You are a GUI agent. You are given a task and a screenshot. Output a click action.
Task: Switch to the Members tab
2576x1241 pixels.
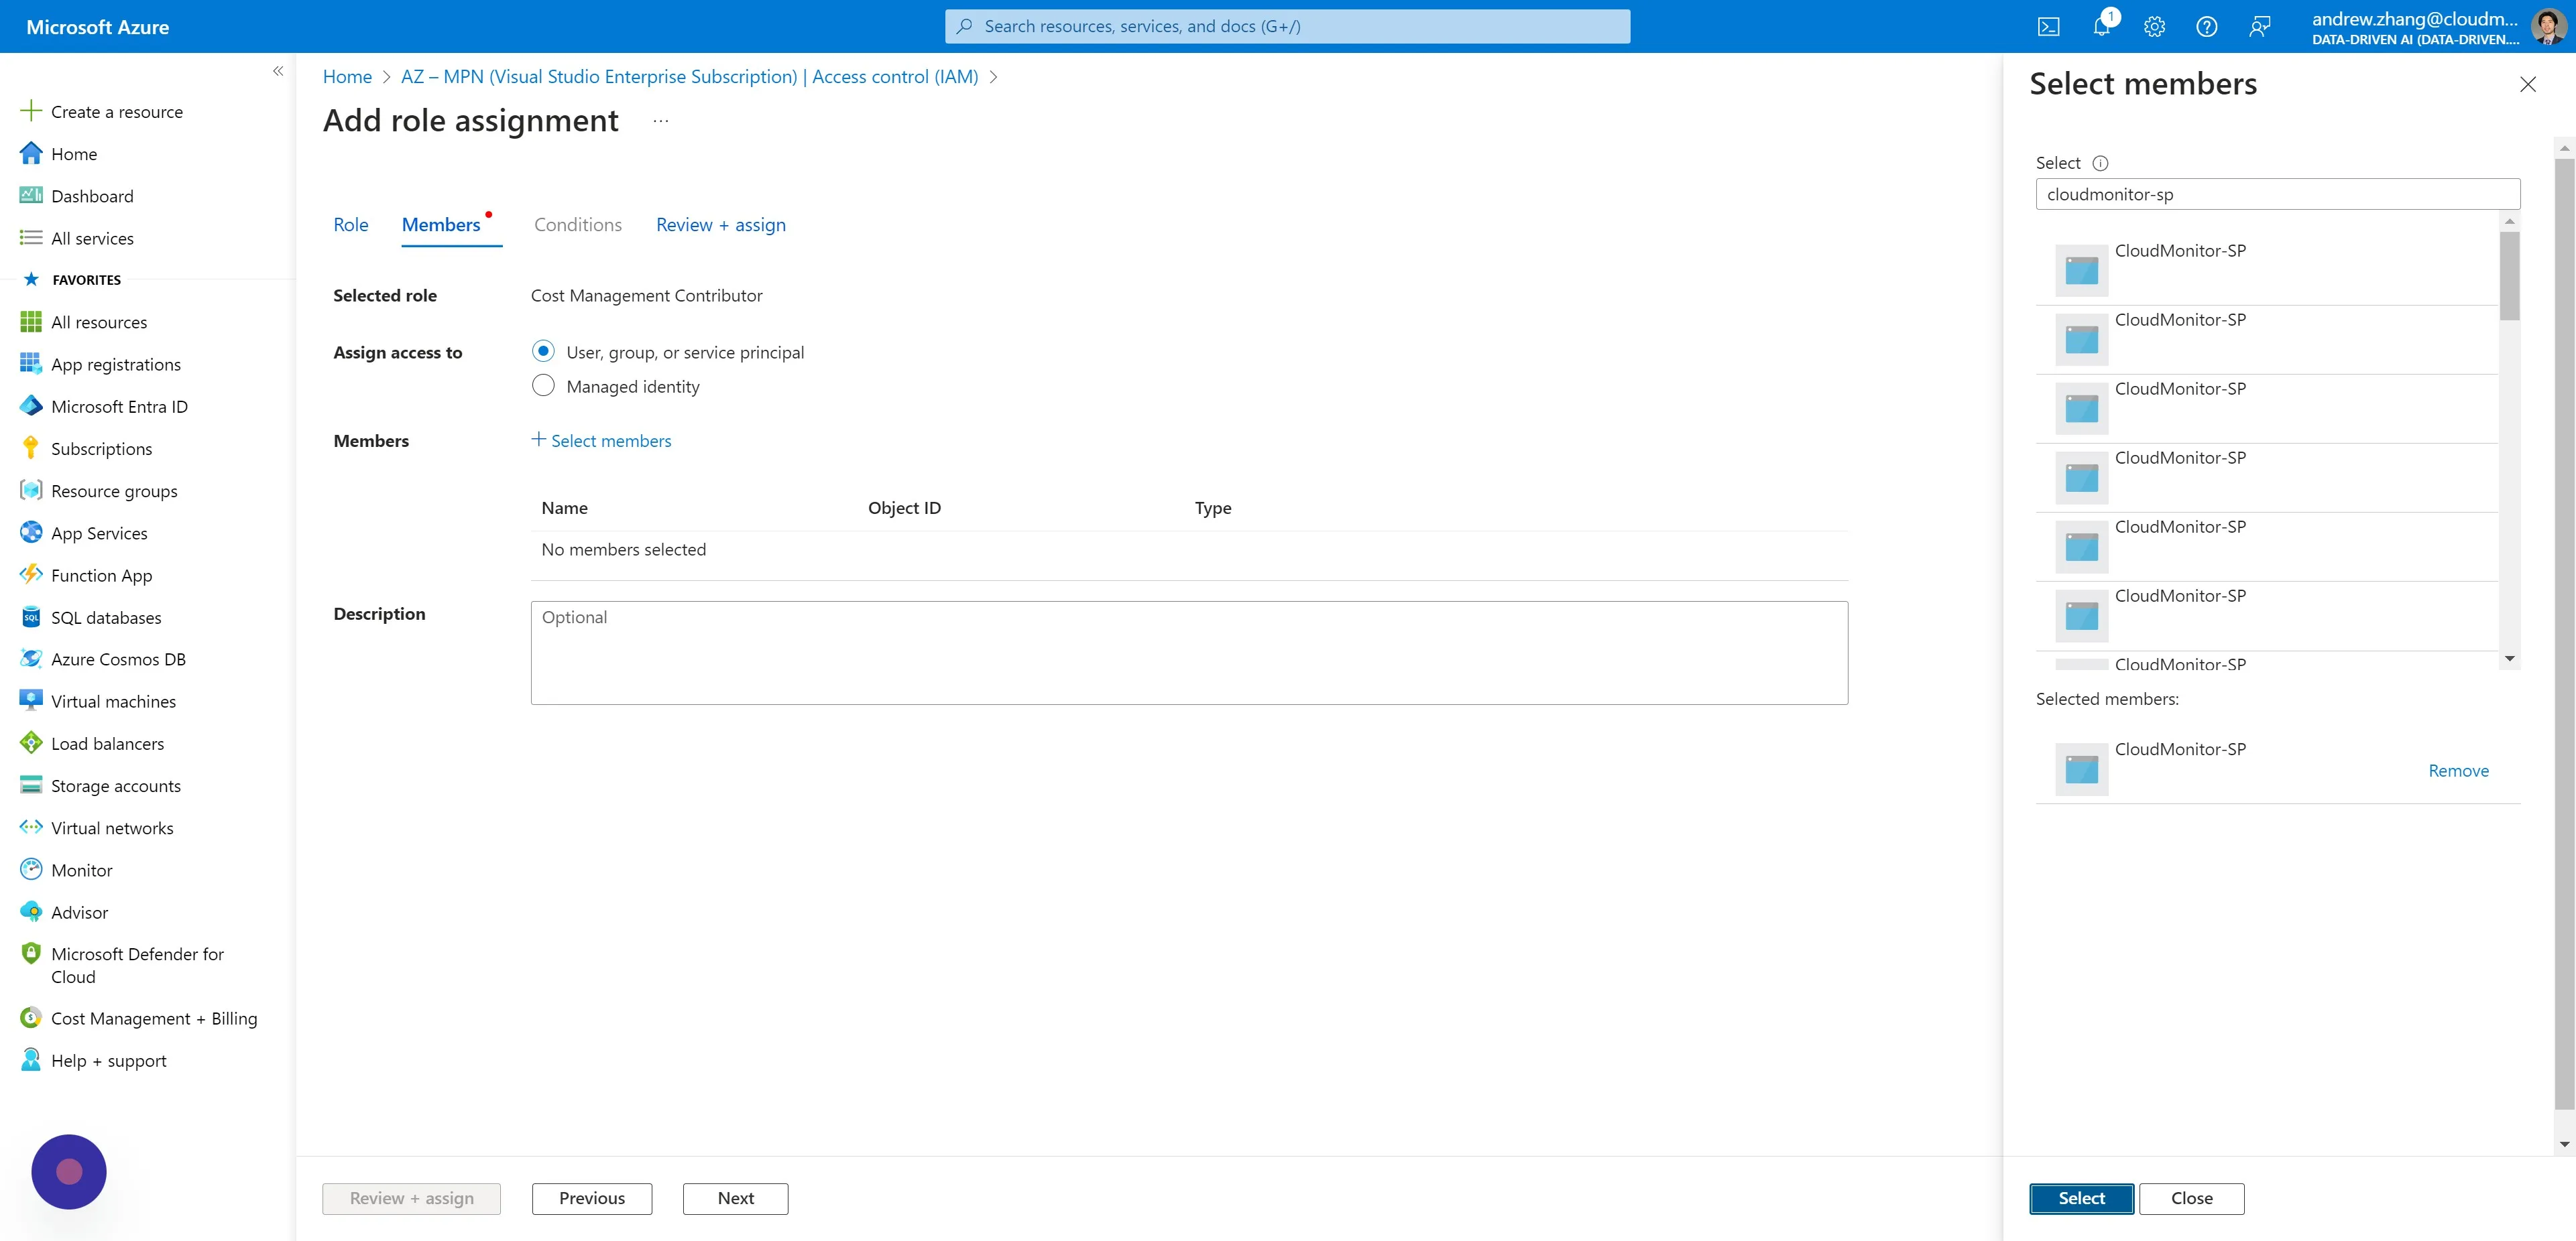click(x=441, y=225)
